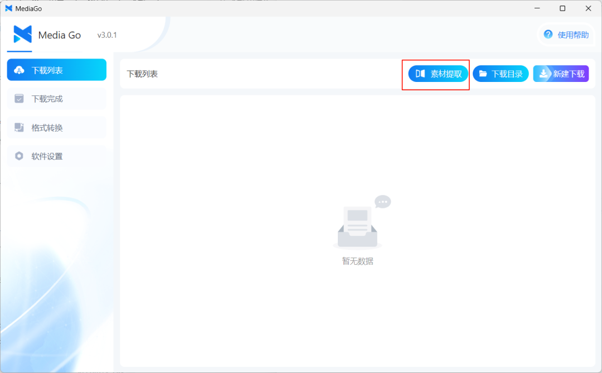Open 使用帮助 help link
The height and width of the screenshot is (373, 602).
(566, 35)
